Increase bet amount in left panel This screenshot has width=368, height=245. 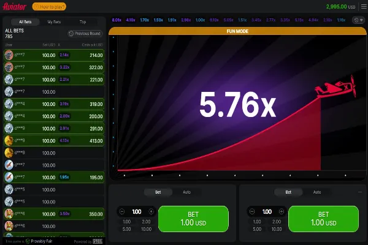coord(151,212)
